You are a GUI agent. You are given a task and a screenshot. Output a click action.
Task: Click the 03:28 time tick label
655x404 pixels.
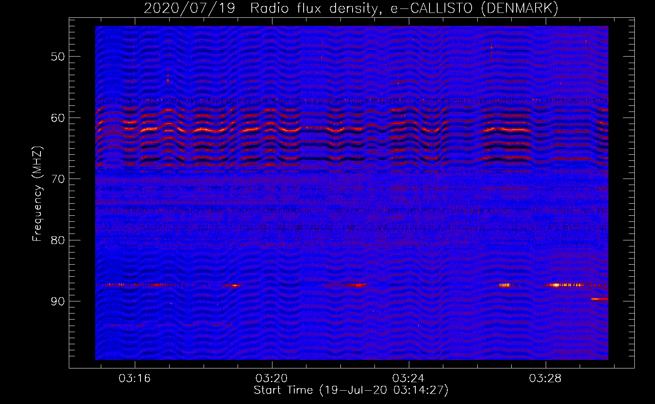tap(545, 378)
